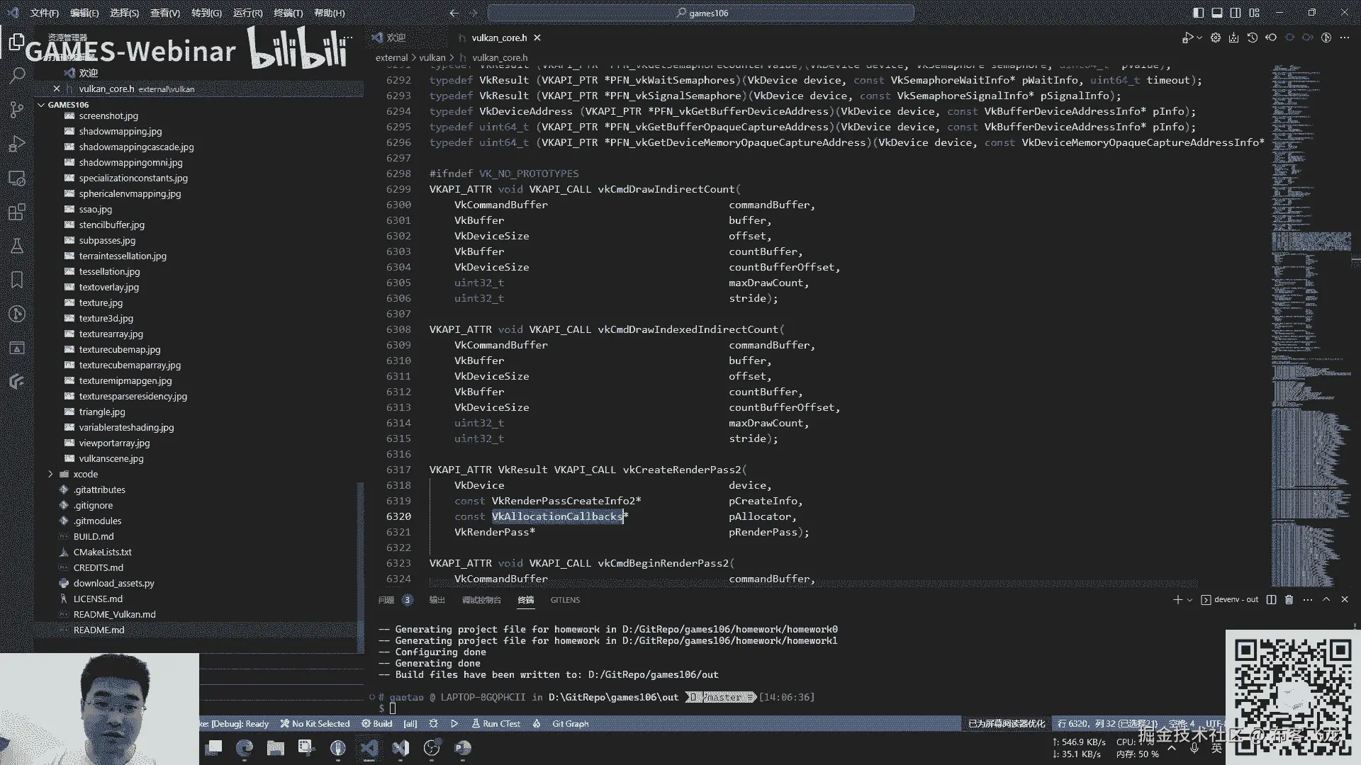Screen dimensions: 1361x765
Task: Toggle the bottom panel layout button
Action: coord(1216,13)
